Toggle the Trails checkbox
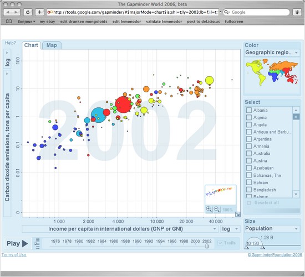Image resolution: width=305 pixels, height=277 pixels. point(220,243)
